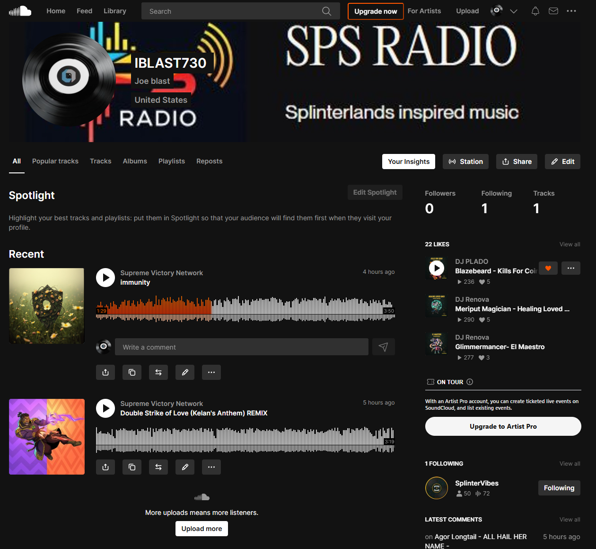This screenshot has width=596, height=549.
Task: Open the top bar more options ellipsis
Action: [571, 11]
